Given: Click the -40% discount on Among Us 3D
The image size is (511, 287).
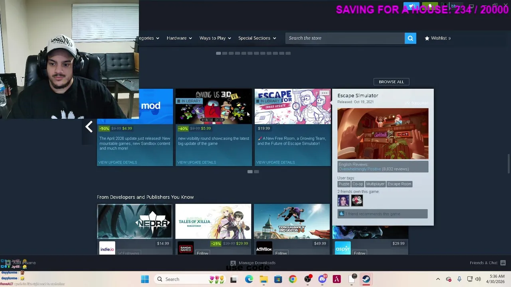Looking at the screenshot, I should [183, 128].
